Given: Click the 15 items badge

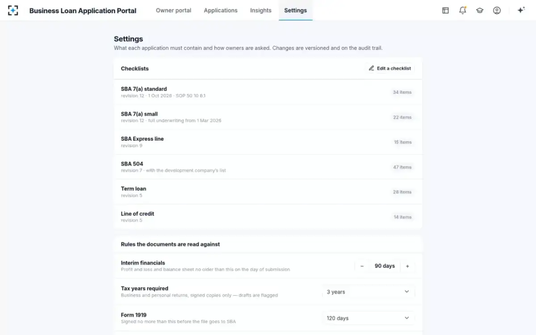Looking at the screenshot, I should (402, 142).
